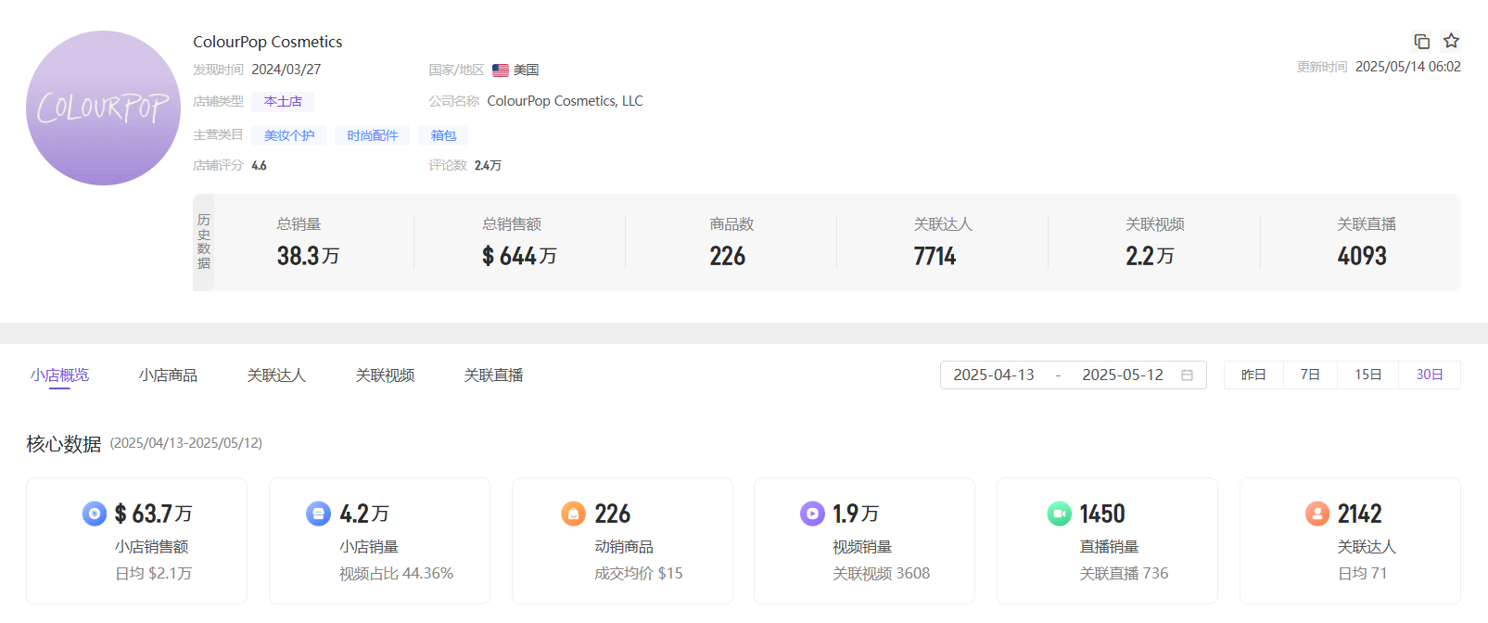Click the 视频占比 44.36% text
1488x623 pixels.
coord(396,574)
